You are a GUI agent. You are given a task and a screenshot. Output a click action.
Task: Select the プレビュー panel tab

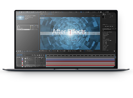(x=104, y=24)
